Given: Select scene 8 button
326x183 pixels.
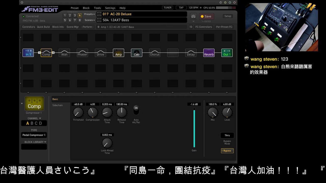Looking at the screenshot, I should tap(80, 20).
